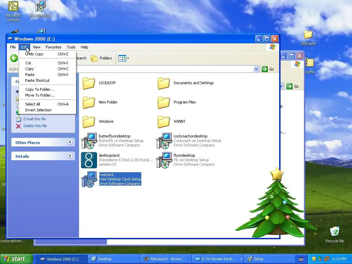This screenshot has height=264, width=352.
Task: Choose Move To Folder menu entry
Action: click(47, 96)
